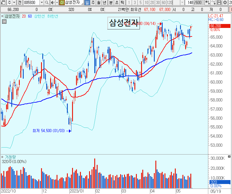
Task: Click the 60 moving average legend
Action: (x=30, y=16)
